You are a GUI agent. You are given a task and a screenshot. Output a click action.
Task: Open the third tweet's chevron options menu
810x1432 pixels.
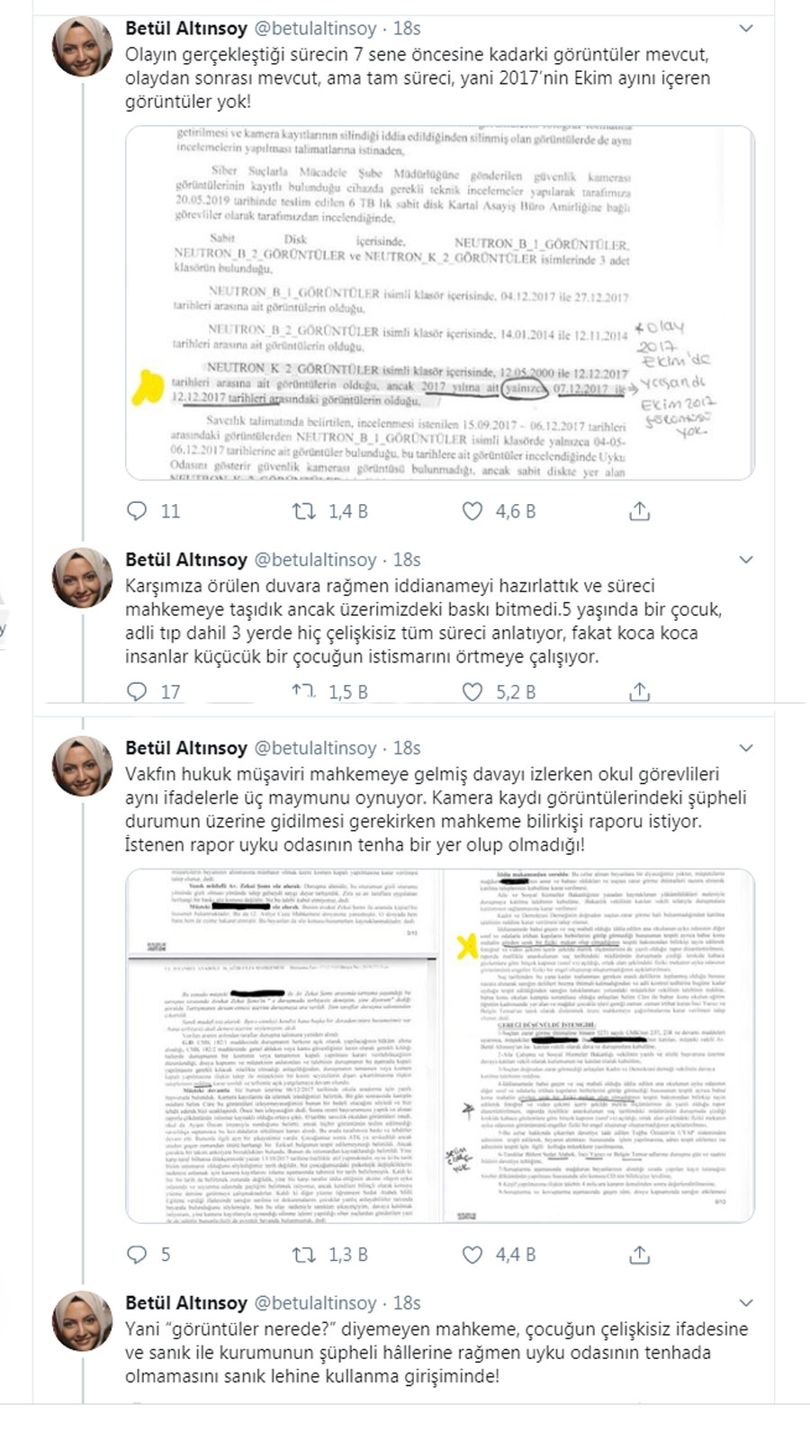click(x=745, y=748)
